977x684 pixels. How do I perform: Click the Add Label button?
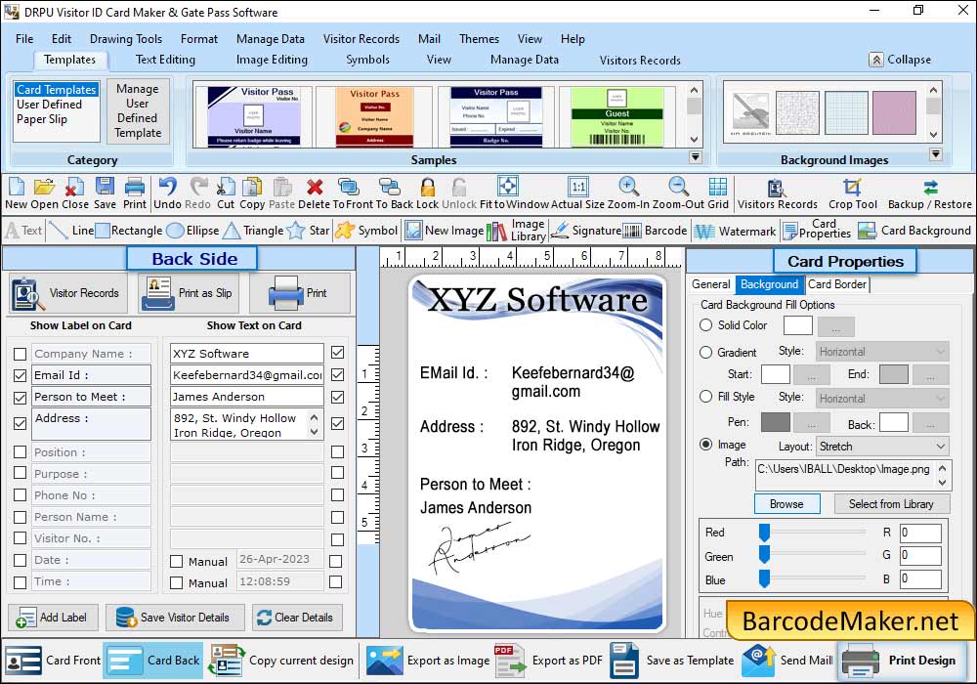[53, 618]
